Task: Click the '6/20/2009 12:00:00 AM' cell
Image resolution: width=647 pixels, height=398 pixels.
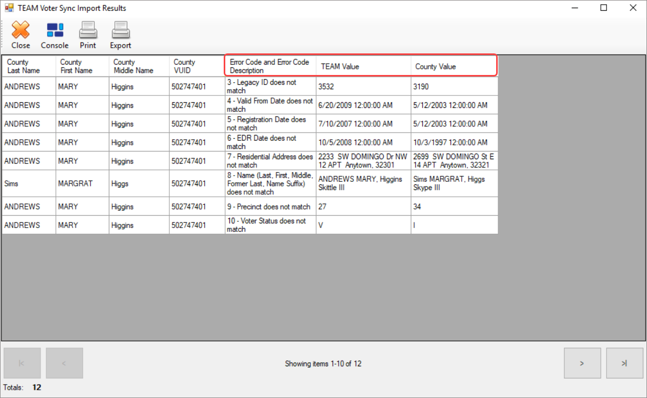Action: pyautogui.click(x=363, y=105)
